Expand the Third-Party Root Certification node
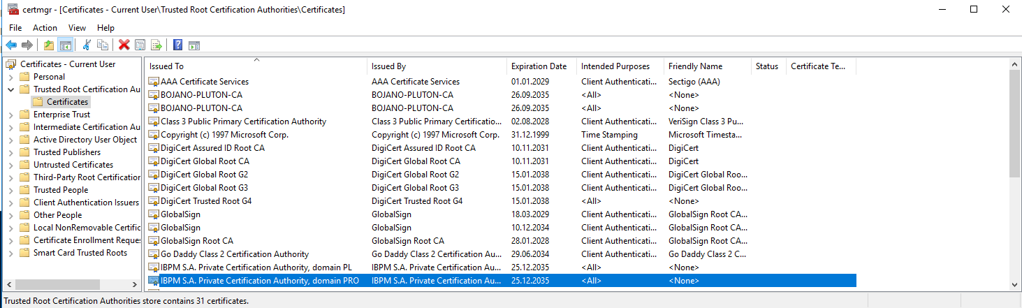 [x=11, y=177]
